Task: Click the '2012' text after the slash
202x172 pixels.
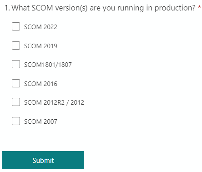Action: (77, 102)
